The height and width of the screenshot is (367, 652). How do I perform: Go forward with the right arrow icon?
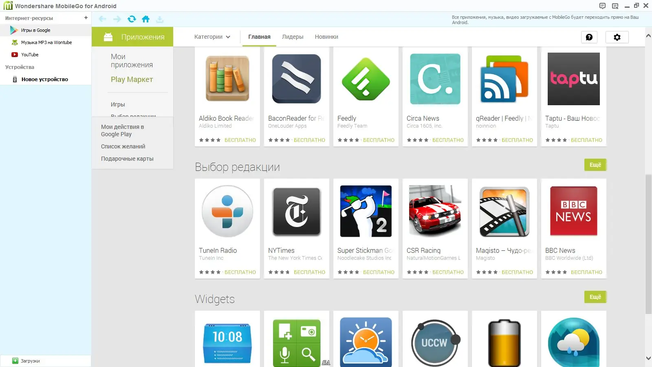(x=117, y=19)
